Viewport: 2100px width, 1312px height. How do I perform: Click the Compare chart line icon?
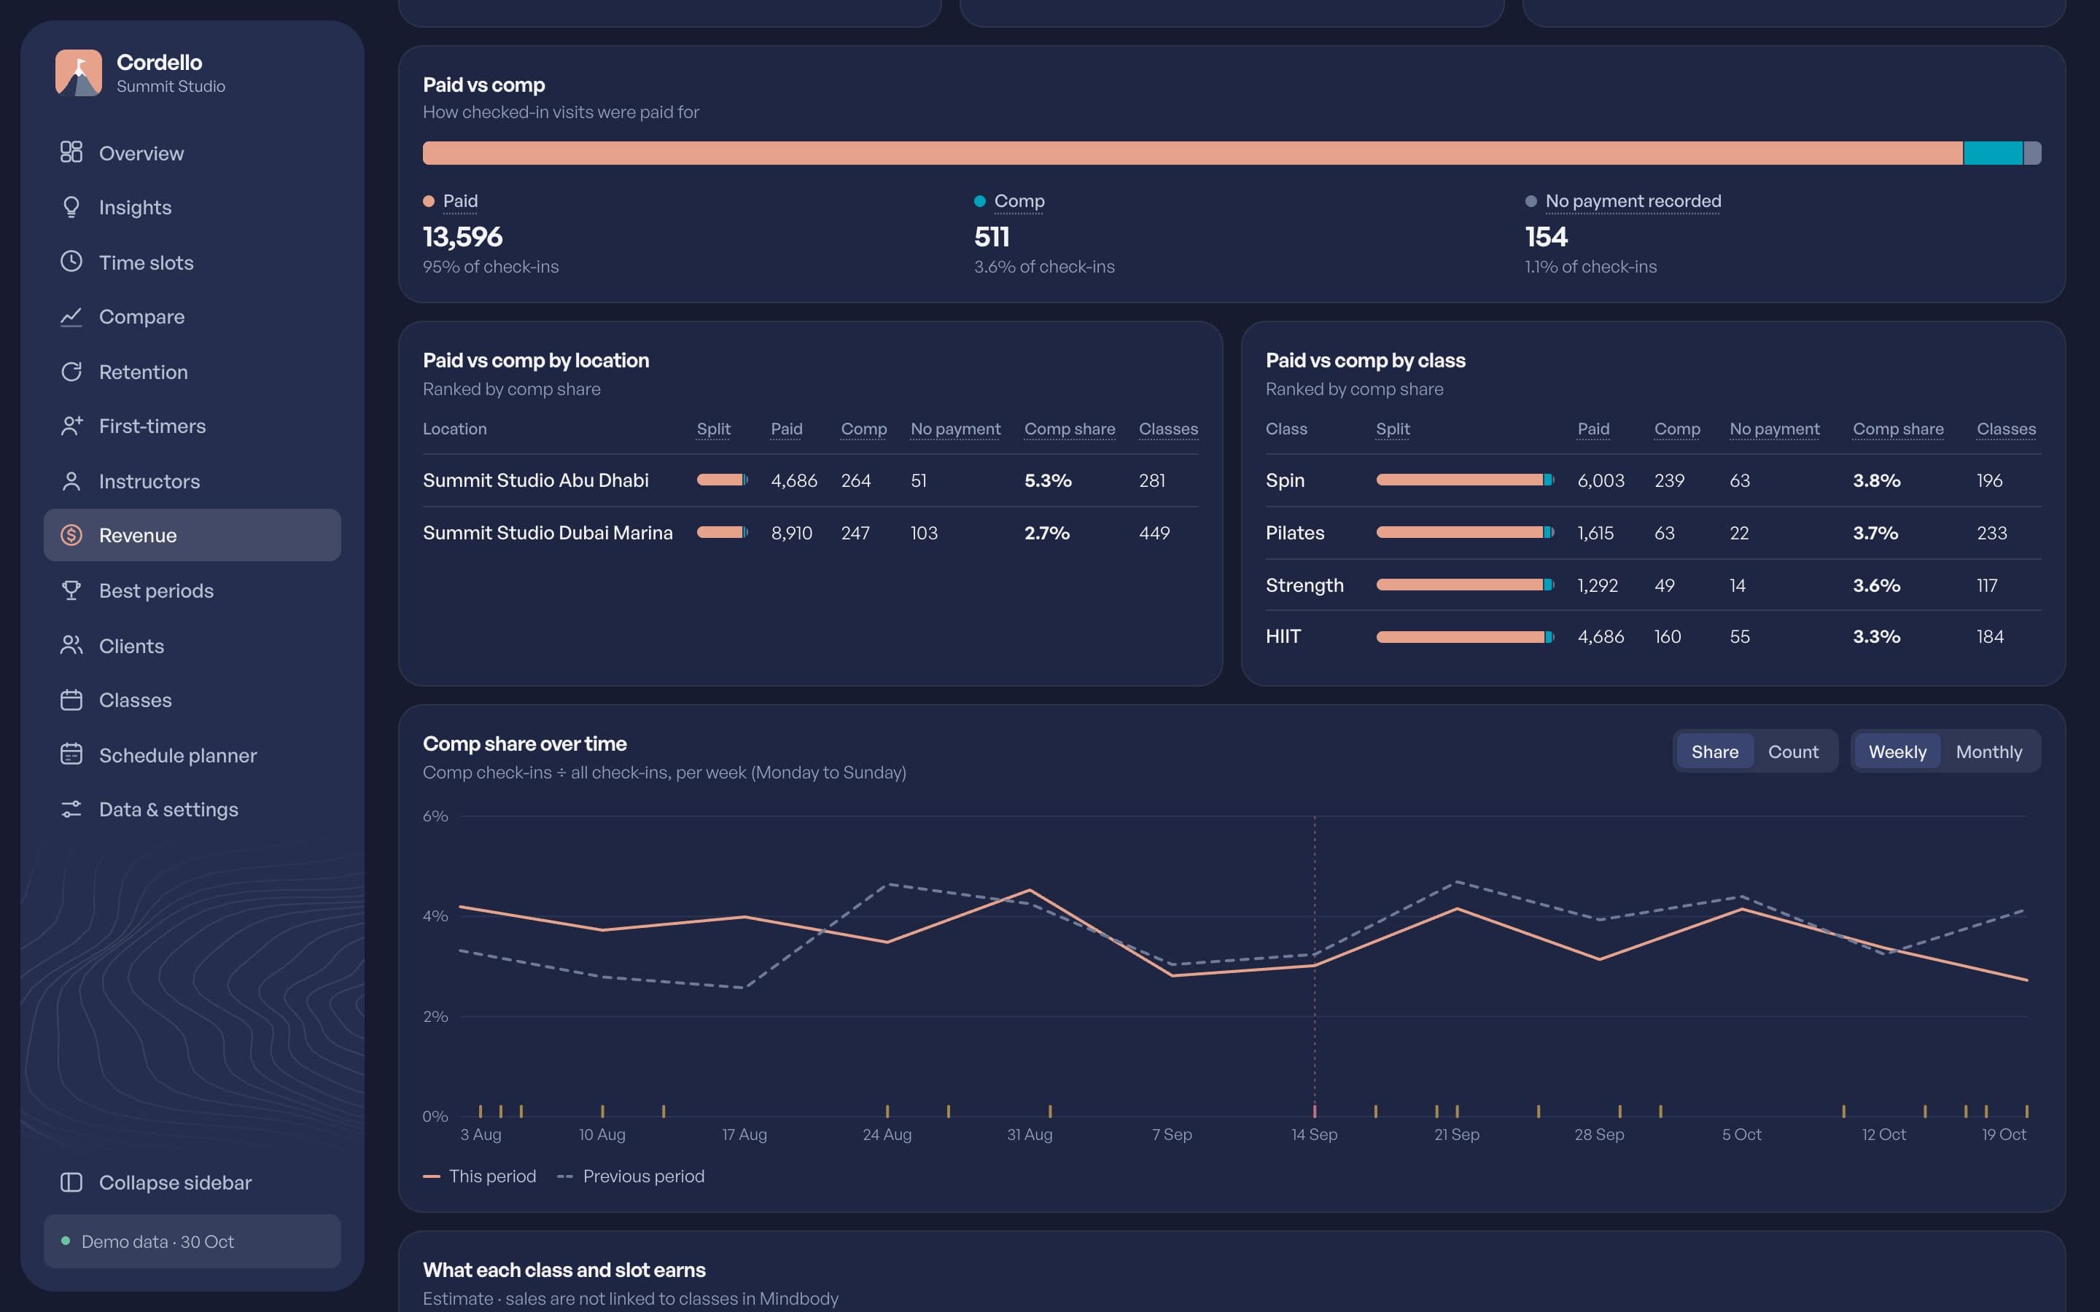point(71,317)
